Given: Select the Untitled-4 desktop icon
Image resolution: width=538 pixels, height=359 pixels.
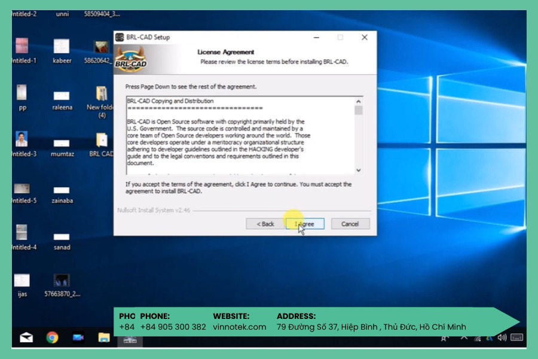Looking at the screenshot, I should tap(23, 238).
